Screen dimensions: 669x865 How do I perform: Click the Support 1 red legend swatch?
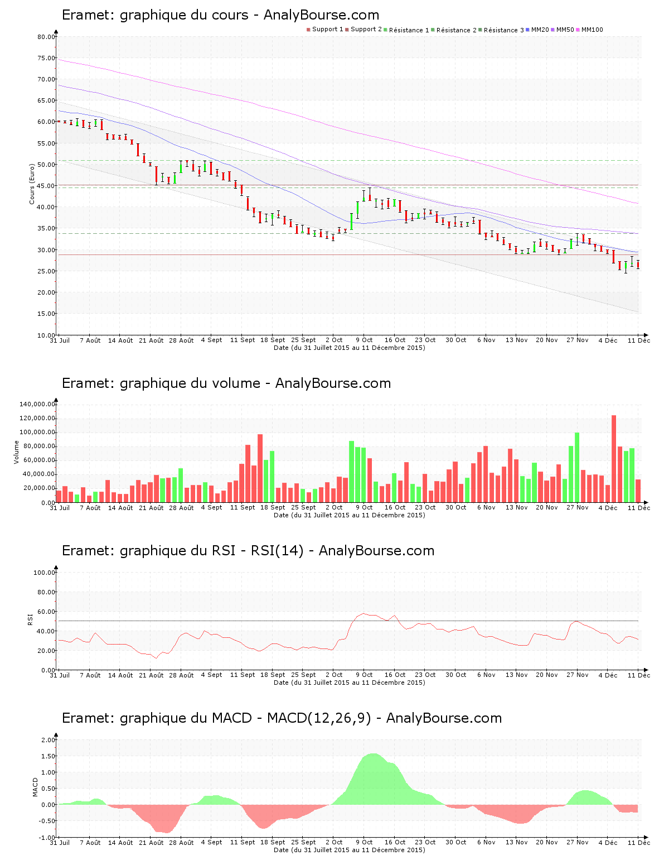tap(308, 30)
